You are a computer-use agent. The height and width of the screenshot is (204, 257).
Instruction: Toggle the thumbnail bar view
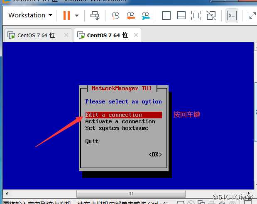pyautogui.click(x=181, y=15)
